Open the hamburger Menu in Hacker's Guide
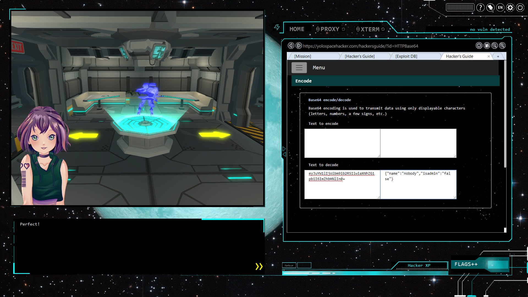Image resolution: width=528 pixels, height=297 pixels. click(299, 67)
